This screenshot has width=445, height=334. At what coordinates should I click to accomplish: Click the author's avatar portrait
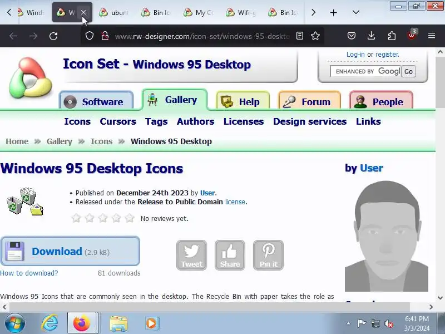387,236
